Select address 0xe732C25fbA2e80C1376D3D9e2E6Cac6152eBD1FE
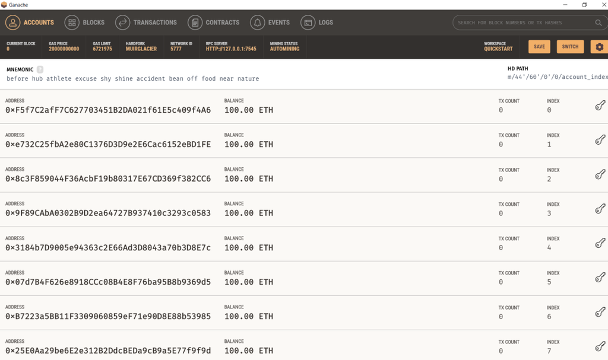This screenshot has width=608, height=360. [x=108, y=145]
